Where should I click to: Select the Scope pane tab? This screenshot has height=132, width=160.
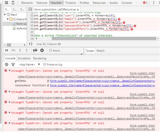(90, 51)
